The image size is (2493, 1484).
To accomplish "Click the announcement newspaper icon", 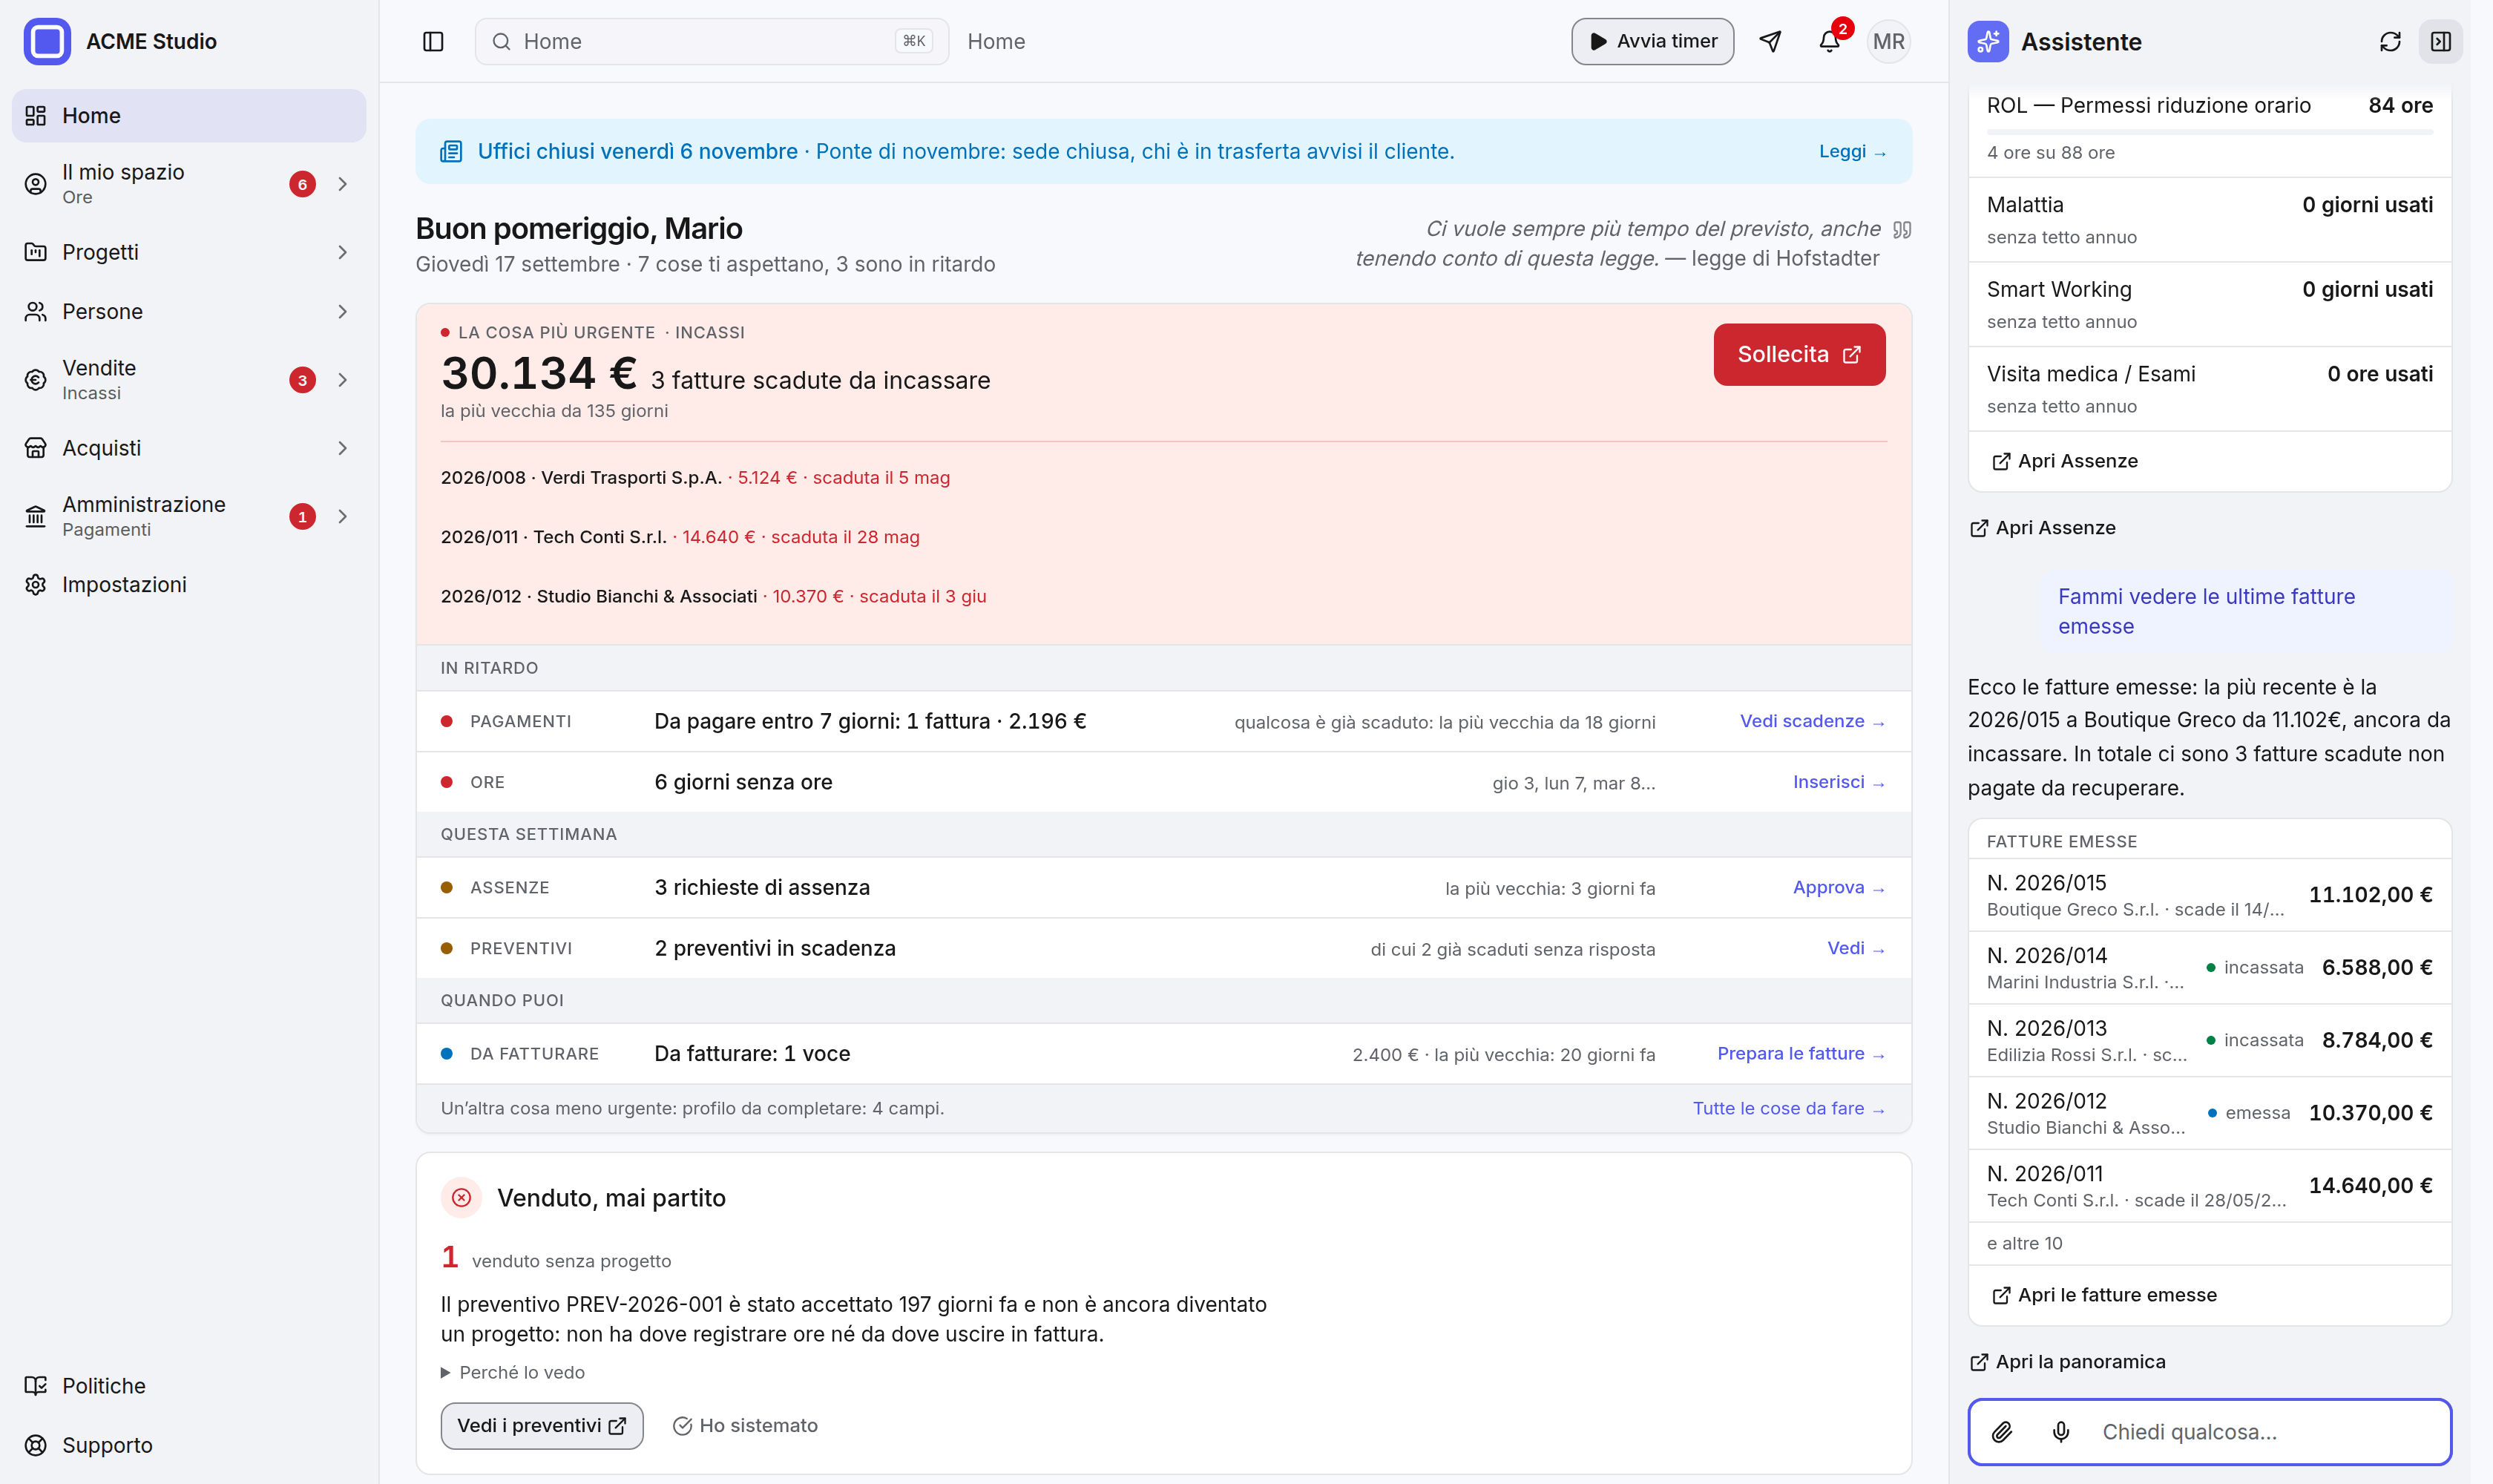I will click(451, 151).
